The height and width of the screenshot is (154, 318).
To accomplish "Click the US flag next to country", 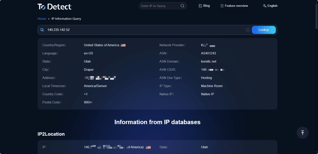I will 123,45.
